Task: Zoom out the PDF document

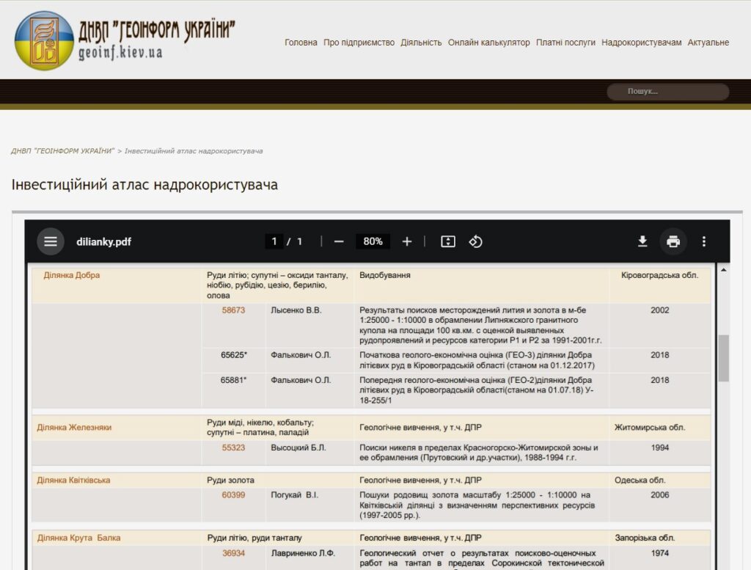Action: 339,241
